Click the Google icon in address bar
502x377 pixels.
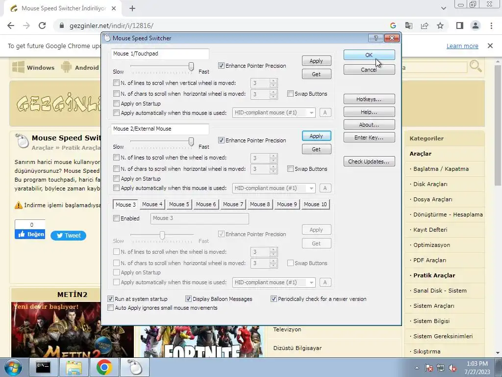click(x=393, y=26)
